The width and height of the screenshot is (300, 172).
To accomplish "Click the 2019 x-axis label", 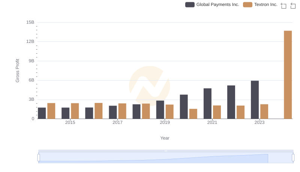I will point(165,122).
